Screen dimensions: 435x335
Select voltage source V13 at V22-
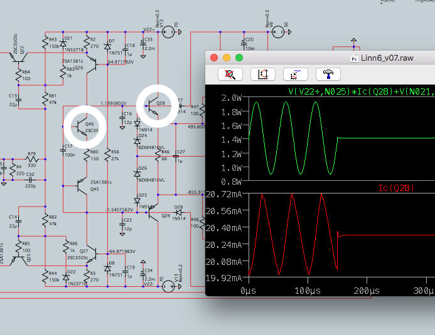click(168, 286)
